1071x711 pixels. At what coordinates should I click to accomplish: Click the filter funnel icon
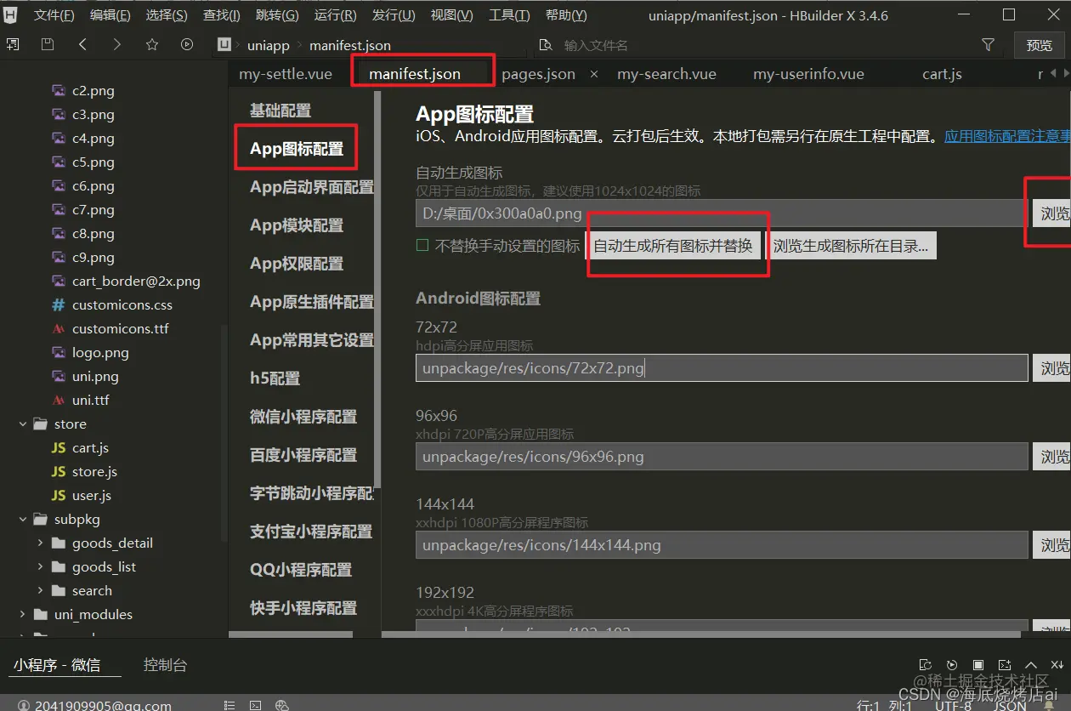(x=989, y=44)
